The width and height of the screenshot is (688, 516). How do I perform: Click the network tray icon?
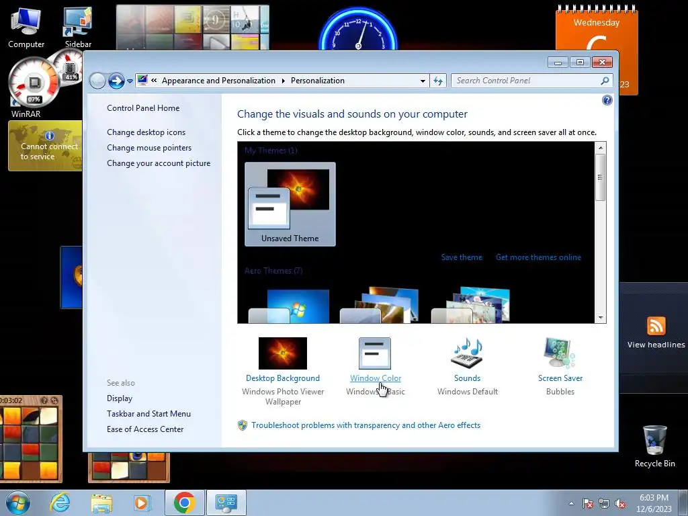604,503
